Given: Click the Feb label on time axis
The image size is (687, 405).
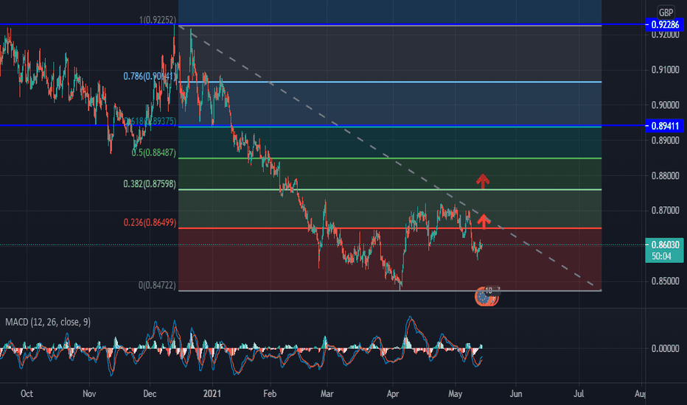Looking at the screenshot, I should pos(270,394).
